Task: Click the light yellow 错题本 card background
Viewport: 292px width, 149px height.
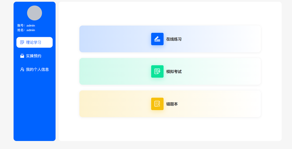Action: 112,104
